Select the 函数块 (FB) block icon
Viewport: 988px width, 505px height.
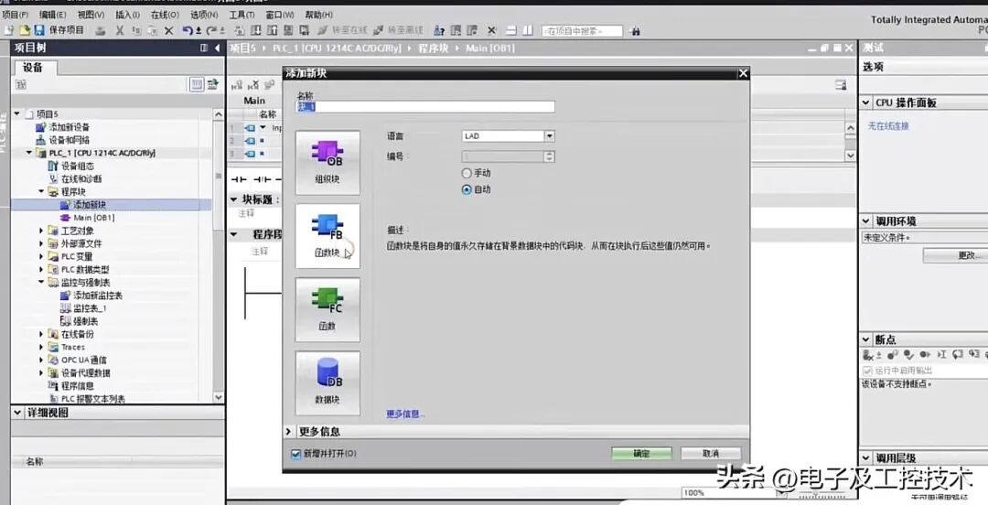click(x=328, y=235)
